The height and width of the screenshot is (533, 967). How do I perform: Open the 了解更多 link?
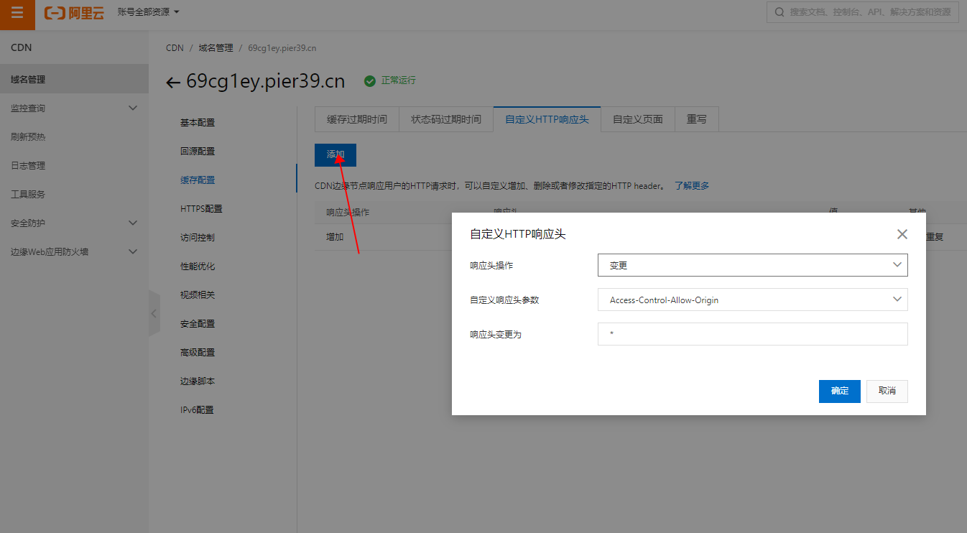click(691, 185)
